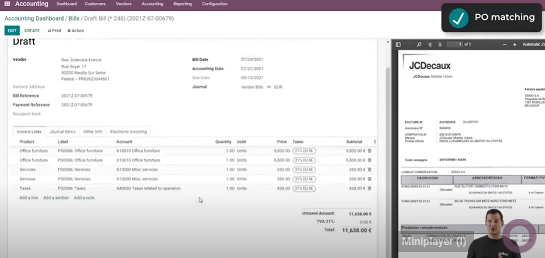This screenshot has height=258, width=545.
Task: Click the Untaxed Amount value
Action: [x=359, y=214]
